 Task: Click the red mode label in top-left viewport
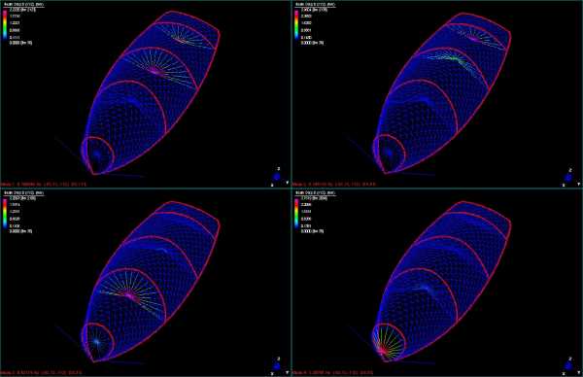[43, 184]
